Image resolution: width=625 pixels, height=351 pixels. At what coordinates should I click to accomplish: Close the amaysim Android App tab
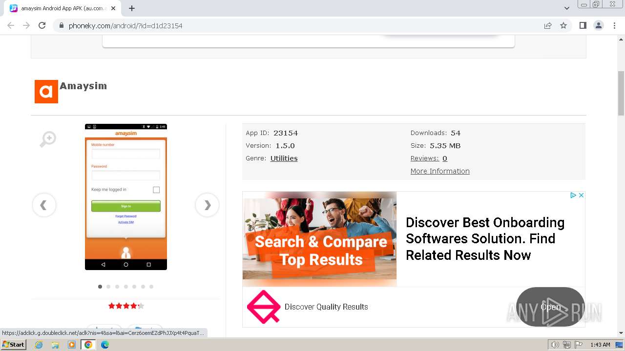114,8
